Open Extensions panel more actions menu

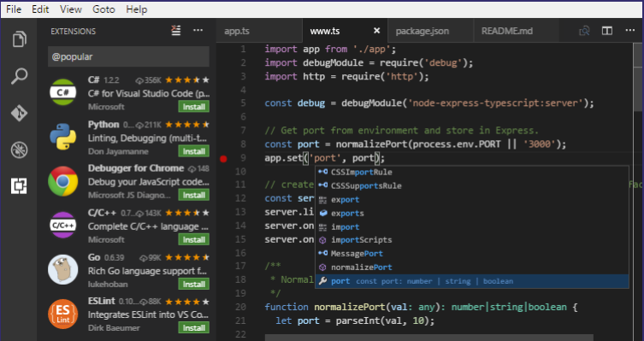[x=198, y=31]
